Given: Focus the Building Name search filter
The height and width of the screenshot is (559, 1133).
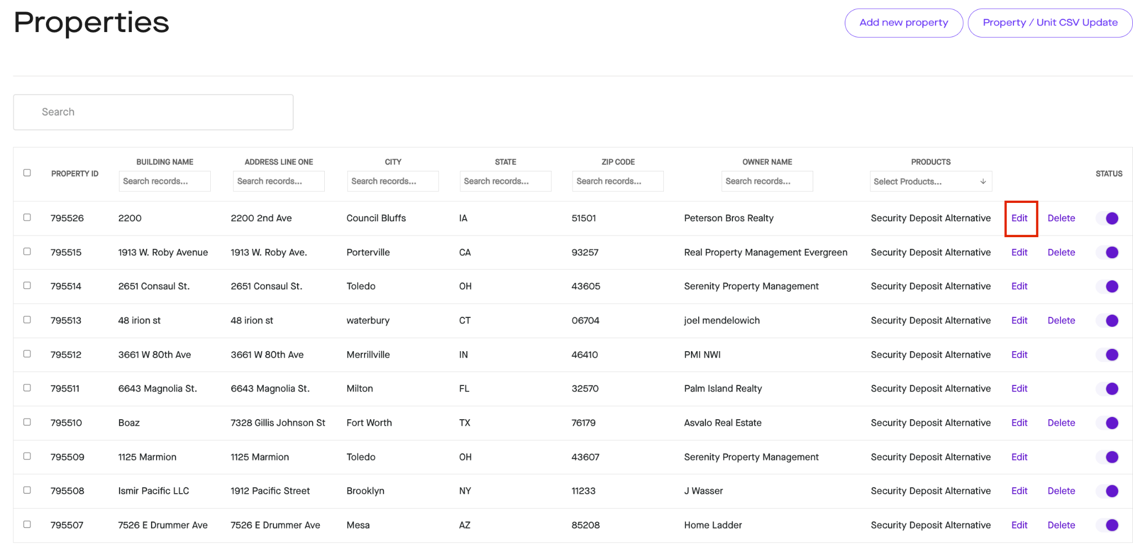Looking at the screenshot, I should click(164, 181).
